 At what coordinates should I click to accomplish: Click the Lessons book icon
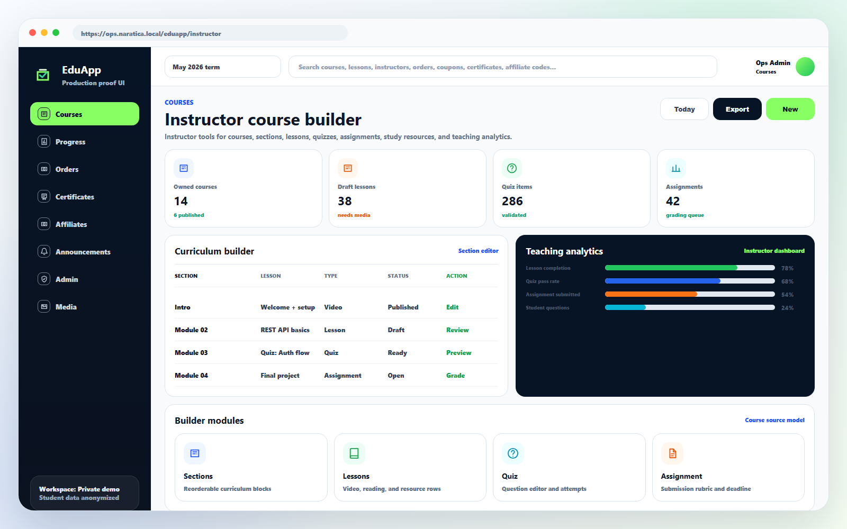[x=354, y=453]
